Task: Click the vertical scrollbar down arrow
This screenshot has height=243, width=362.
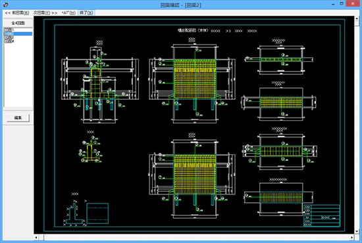Action: tap(357, 231)
